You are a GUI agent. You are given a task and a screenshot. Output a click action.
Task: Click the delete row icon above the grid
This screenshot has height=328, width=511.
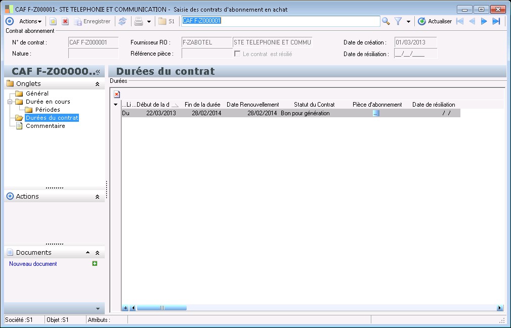(x=117, y=95)
